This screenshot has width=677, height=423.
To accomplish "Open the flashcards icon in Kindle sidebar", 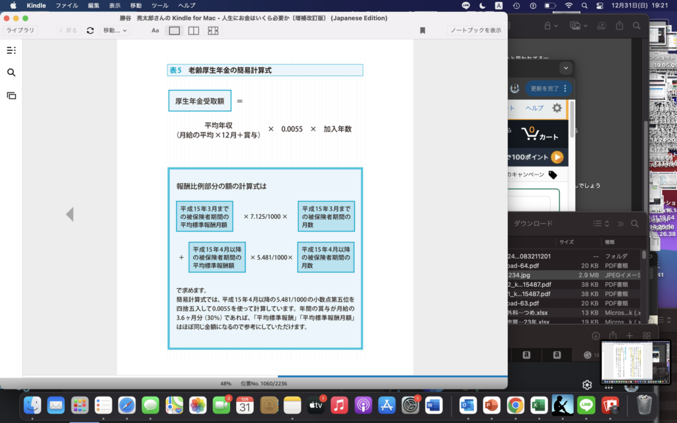I will pos(11,95).
